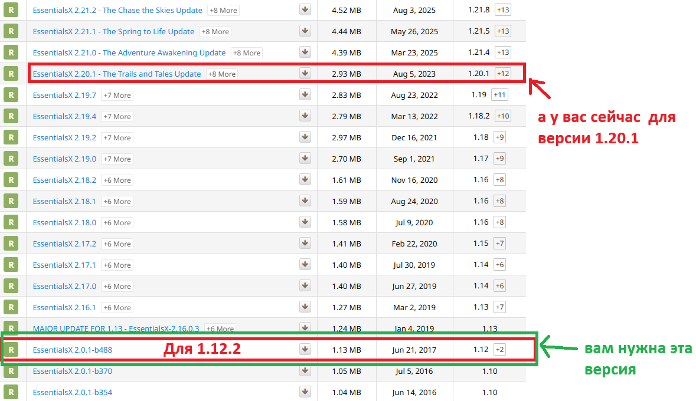This screenshot has width=696, height=401.
Task: Download EssentialsX 2.0.1-b354 via arrow icon
Action: pos(305,392)
